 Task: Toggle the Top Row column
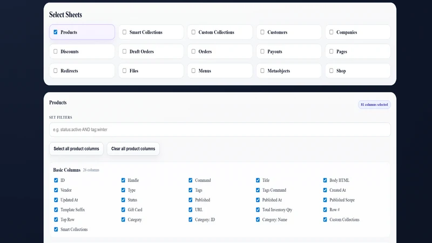point(56,220)
